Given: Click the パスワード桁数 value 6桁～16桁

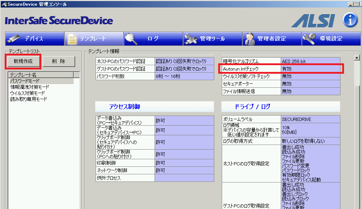Looking at the screenshot, I should pos(184,76).
